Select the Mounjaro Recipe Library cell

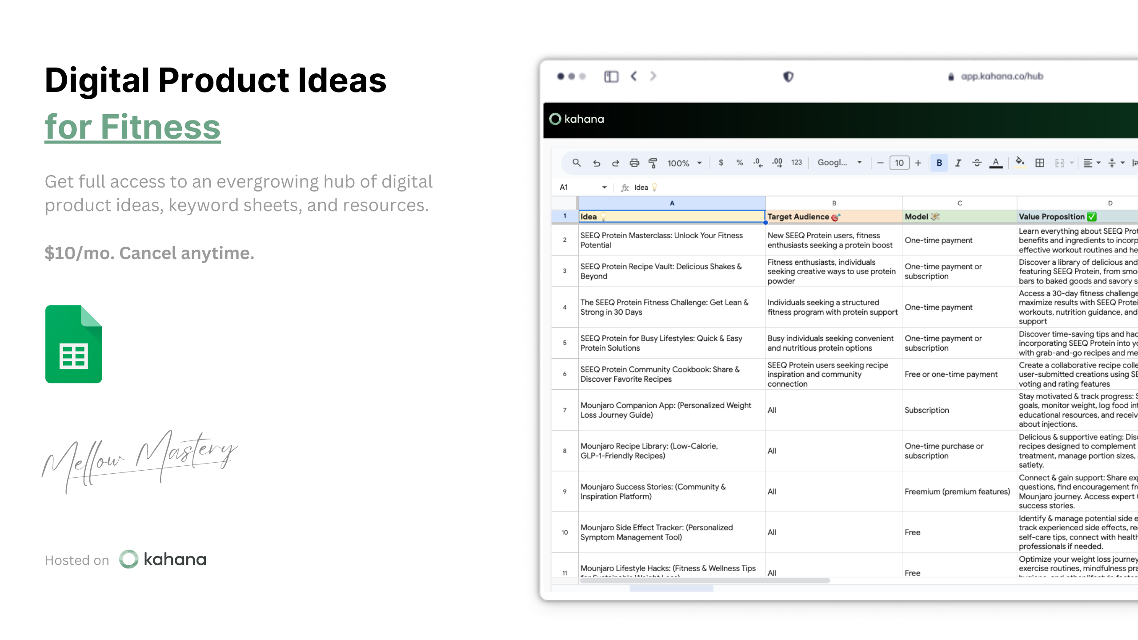pos(672,451)
